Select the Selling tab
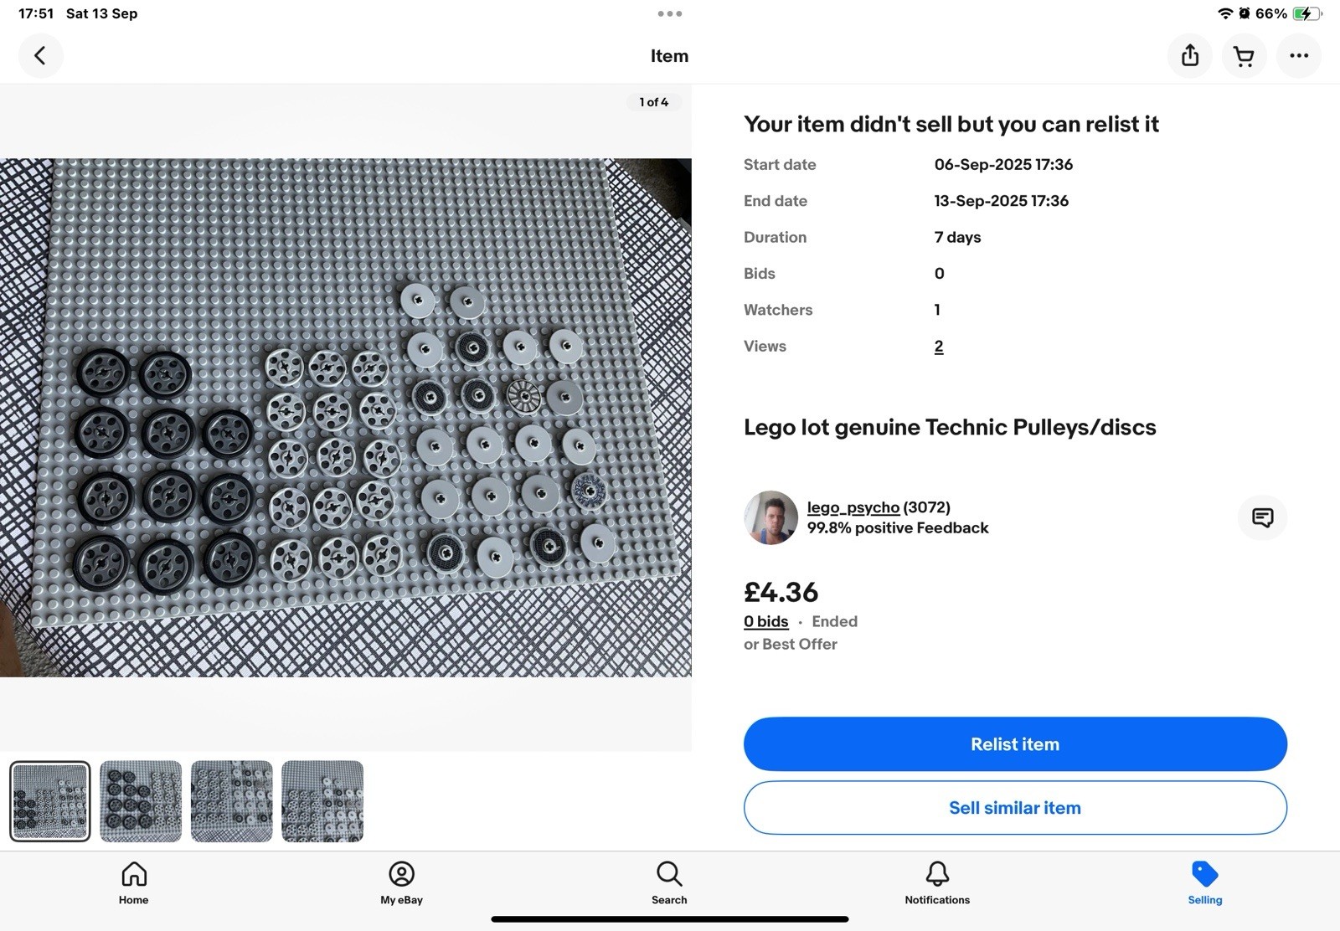 pyautogui.click(x=1204, y=882)
